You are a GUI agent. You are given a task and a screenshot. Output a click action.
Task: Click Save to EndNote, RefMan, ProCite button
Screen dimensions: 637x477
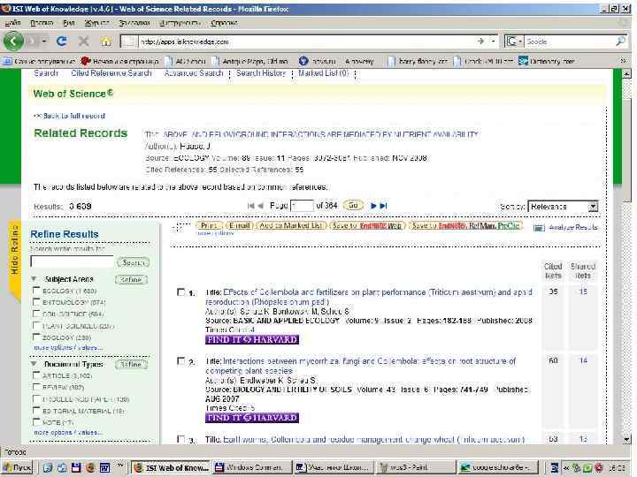(x=465, y=225)
